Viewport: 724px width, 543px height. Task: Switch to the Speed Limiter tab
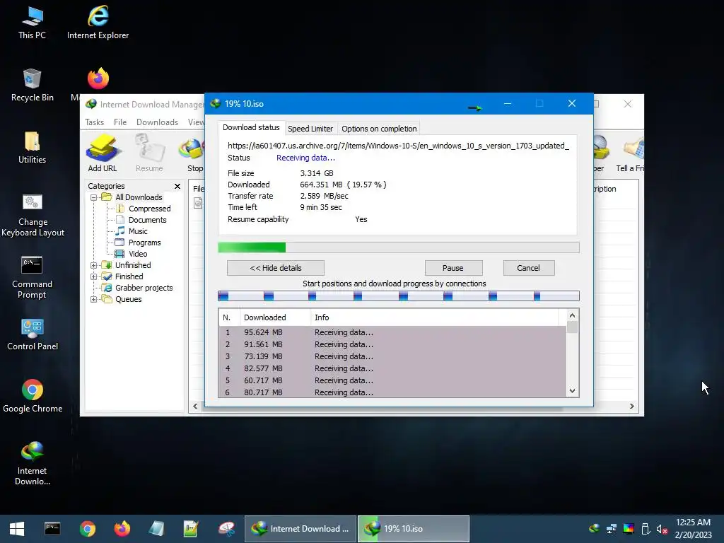point(310,129)
